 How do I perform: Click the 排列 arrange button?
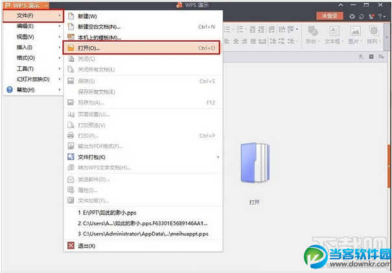tap(374, 35)
